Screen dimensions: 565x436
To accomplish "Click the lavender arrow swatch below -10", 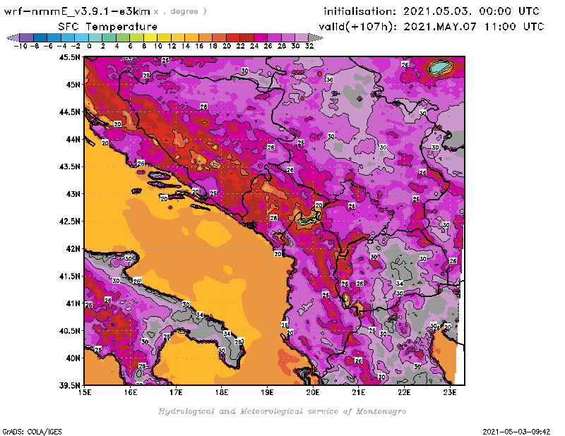I will click(13, 37).
